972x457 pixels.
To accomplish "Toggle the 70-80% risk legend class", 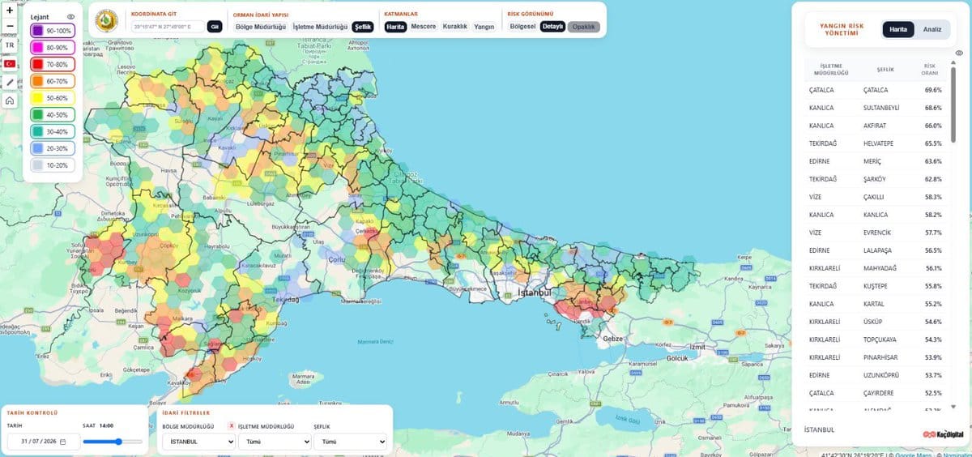I will pos(53,64).
